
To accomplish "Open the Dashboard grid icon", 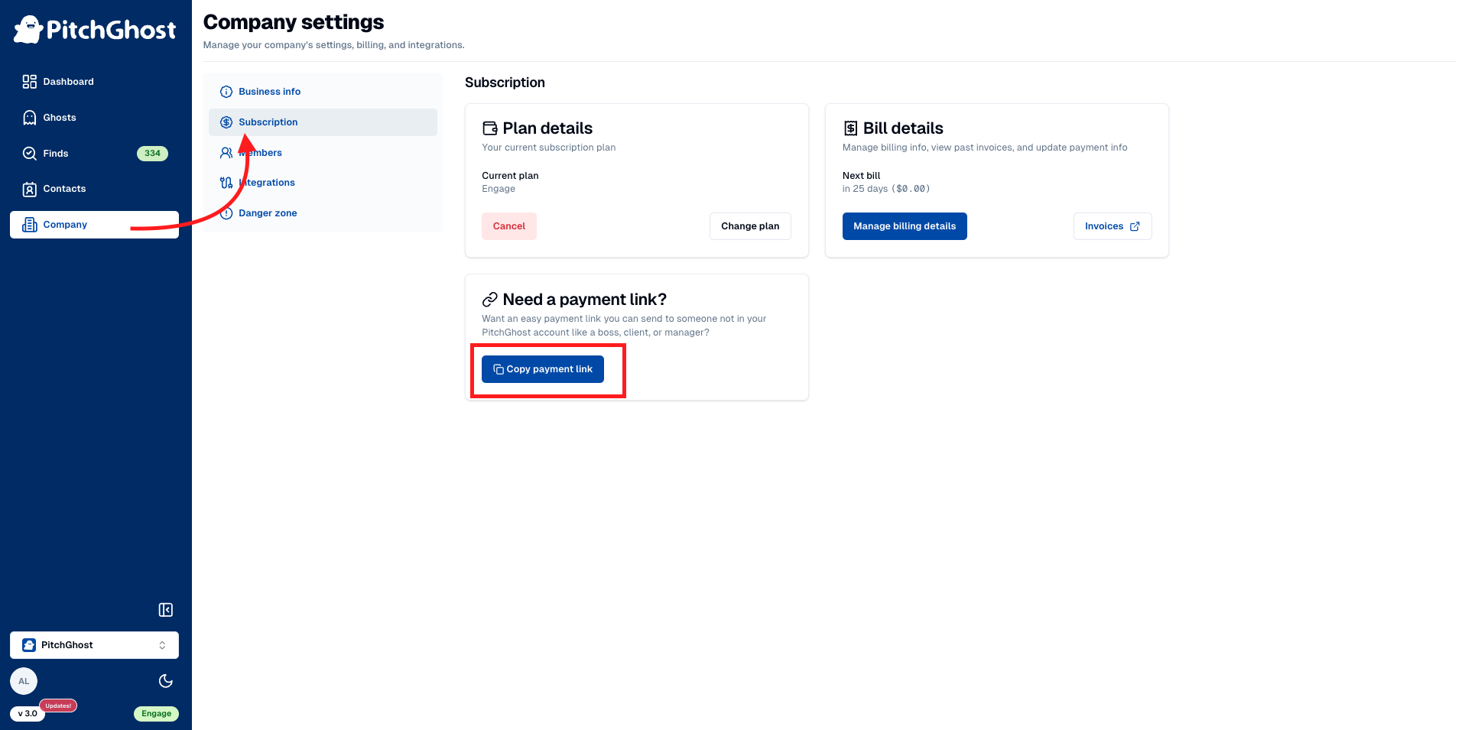I will point(30,82).
